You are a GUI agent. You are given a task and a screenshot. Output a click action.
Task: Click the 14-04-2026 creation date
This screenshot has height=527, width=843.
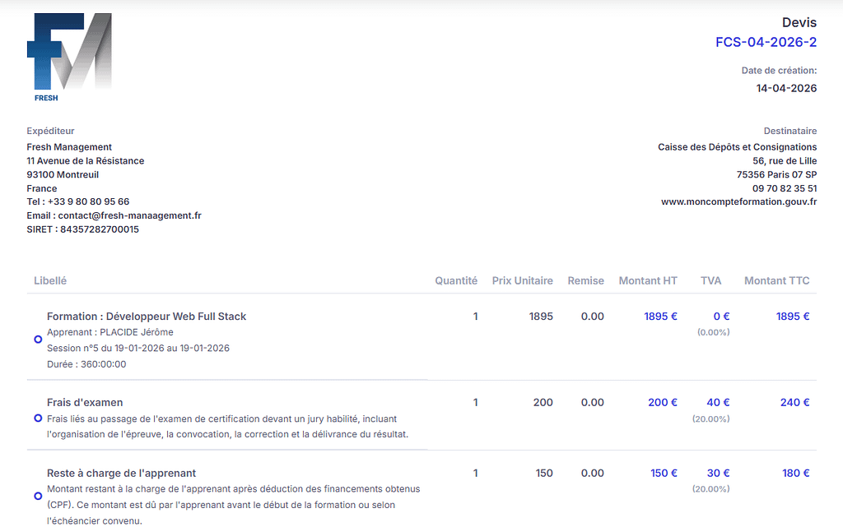(786, 88)
